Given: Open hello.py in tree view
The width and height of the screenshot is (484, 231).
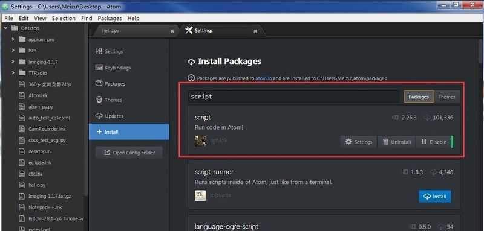Looking at the screenshot, I should tap(37, 185).
